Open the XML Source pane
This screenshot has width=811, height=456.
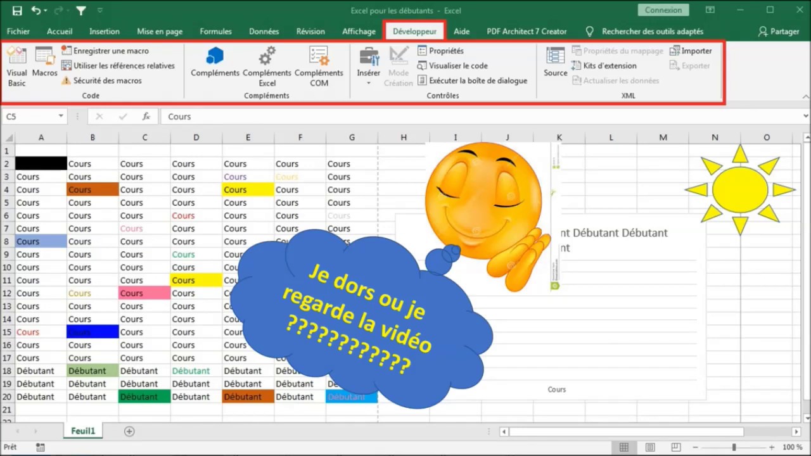click(x=556, y=62)
